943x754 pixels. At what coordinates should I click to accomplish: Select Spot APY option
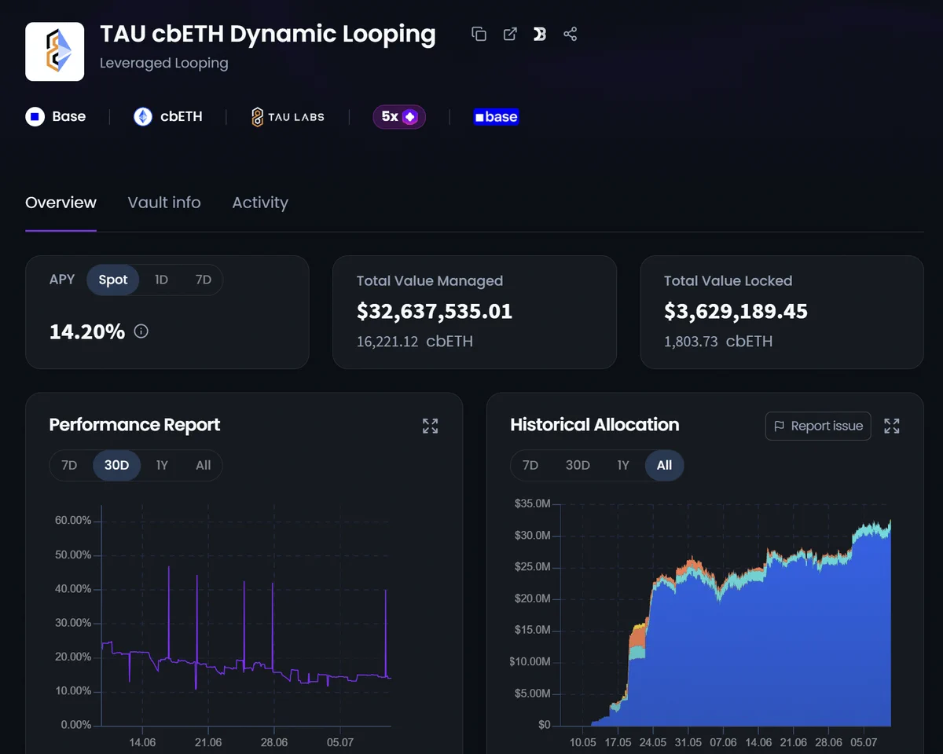click(113, 280)
